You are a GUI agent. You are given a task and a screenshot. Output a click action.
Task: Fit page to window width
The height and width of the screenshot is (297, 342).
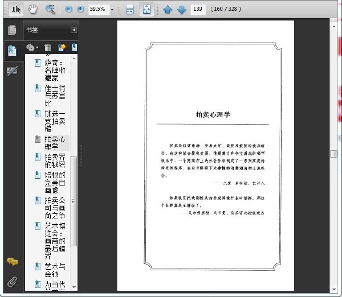129,9
